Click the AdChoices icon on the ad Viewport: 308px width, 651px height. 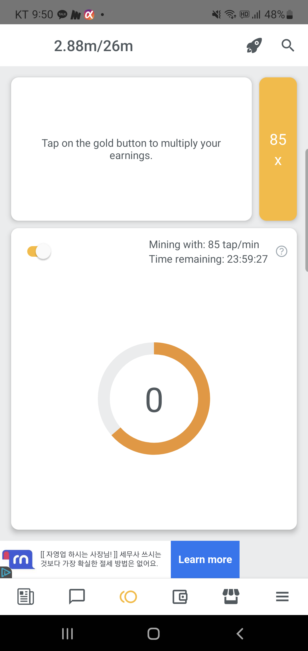[5, 572]
